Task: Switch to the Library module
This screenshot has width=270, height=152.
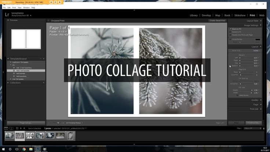Action: [x=194, y=15]
